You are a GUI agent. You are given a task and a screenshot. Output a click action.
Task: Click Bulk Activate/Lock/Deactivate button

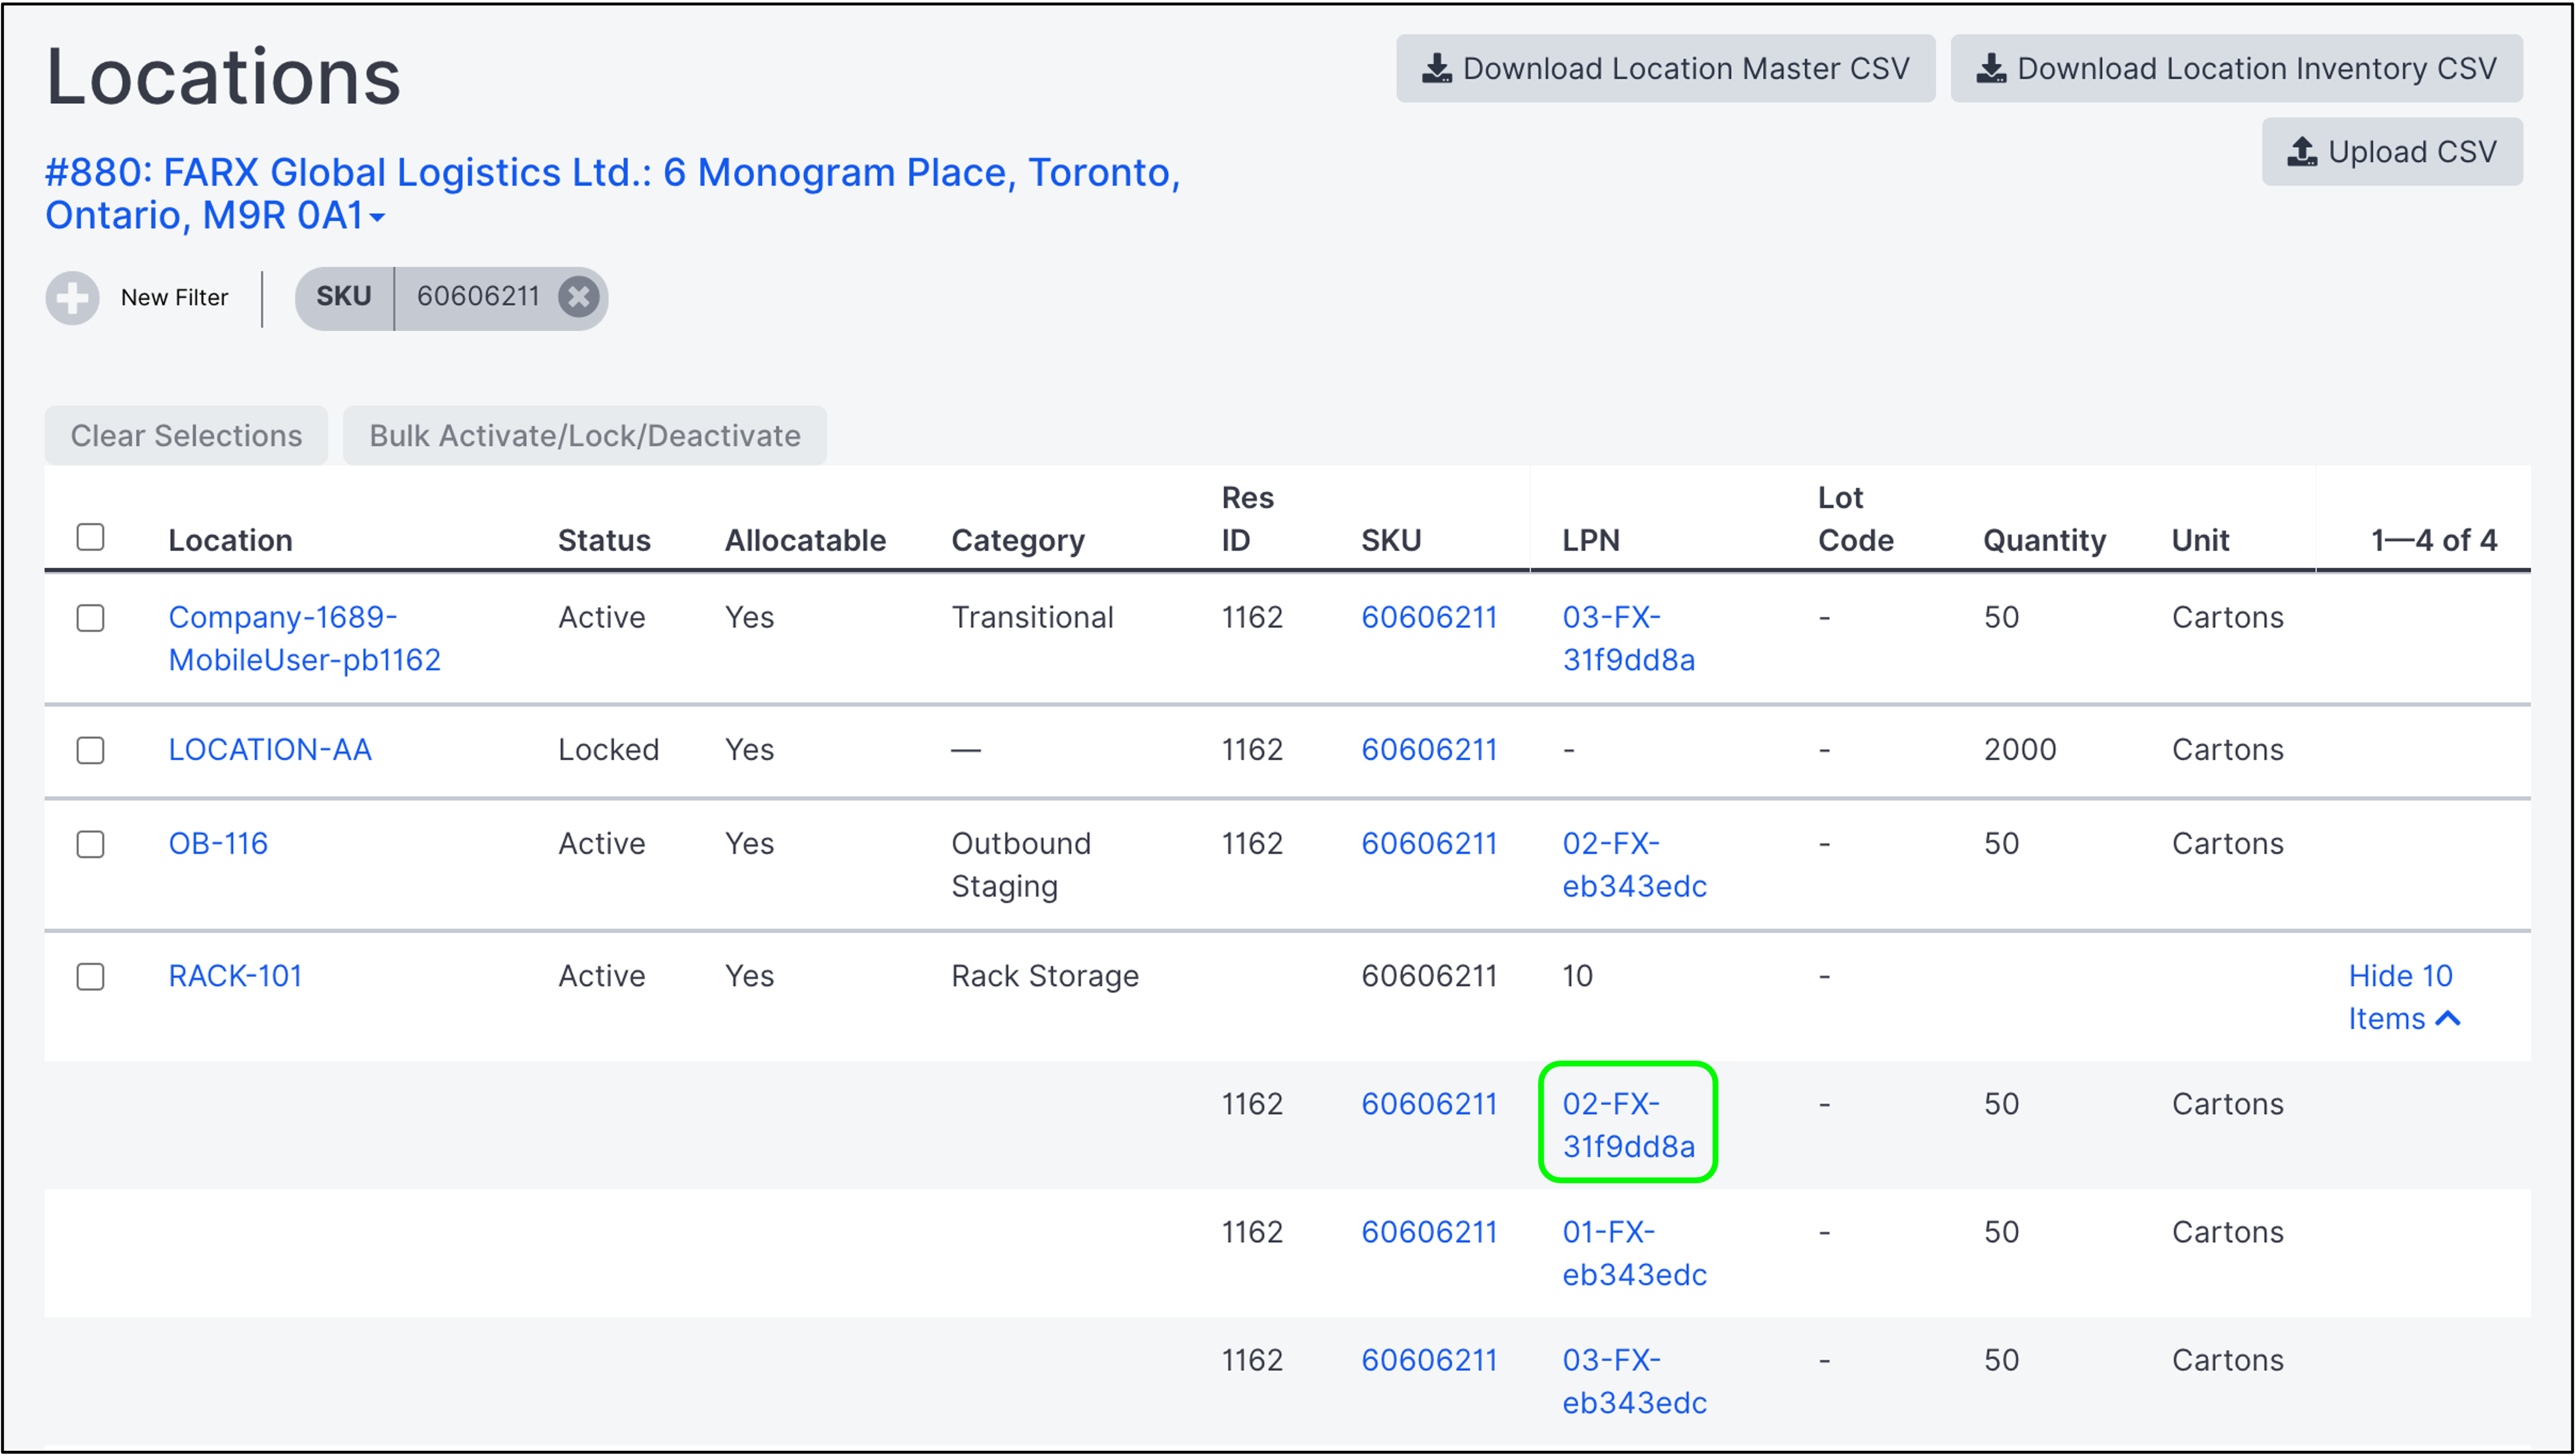585,436
